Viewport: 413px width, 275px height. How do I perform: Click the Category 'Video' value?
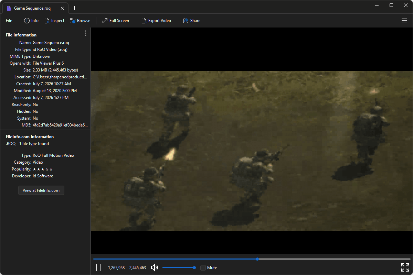coord(38,162)
